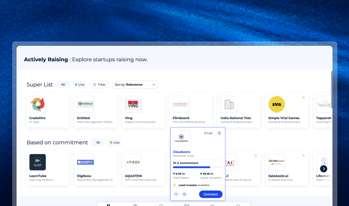Click the 'Soft Drink Manufacturer' subtitle
The image size is (349, 206).
tap(141, 180)
